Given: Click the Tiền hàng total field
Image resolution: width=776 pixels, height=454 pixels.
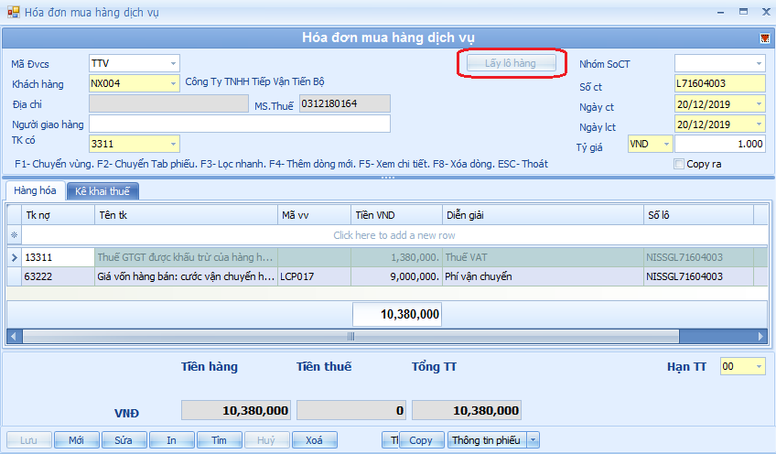Looking at the screenshot, I should 235,410.
